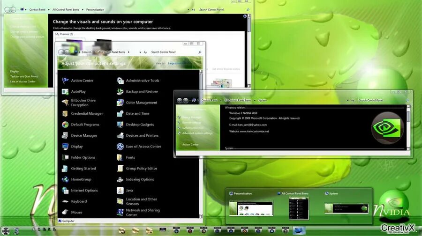This screenshot has height=236, width=422.
Task: Expand address history dropdown in All Control Panel Items window
Action: 140,52
